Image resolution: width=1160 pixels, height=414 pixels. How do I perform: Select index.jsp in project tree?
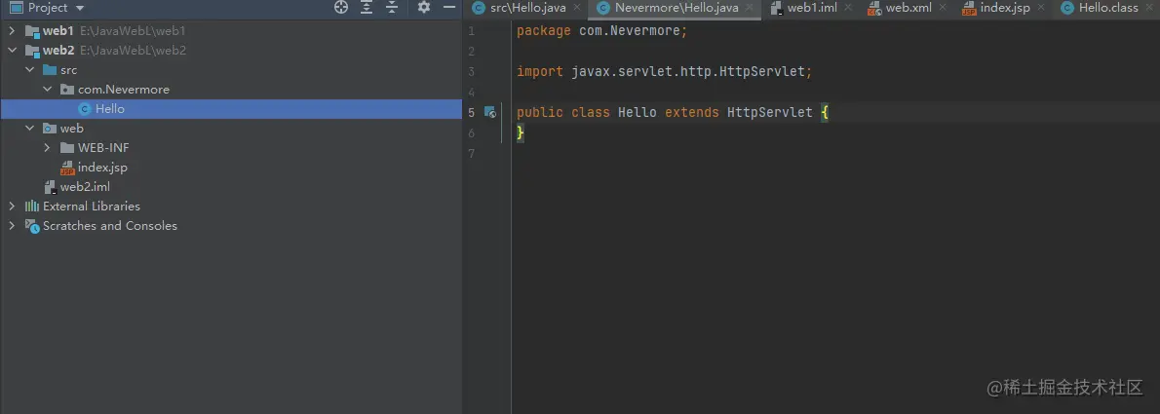pyautogui.click(x=102, y=168)
